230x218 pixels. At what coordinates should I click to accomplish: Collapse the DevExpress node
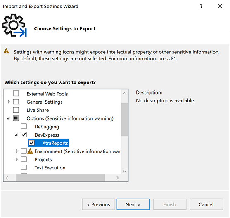point(16,135)
